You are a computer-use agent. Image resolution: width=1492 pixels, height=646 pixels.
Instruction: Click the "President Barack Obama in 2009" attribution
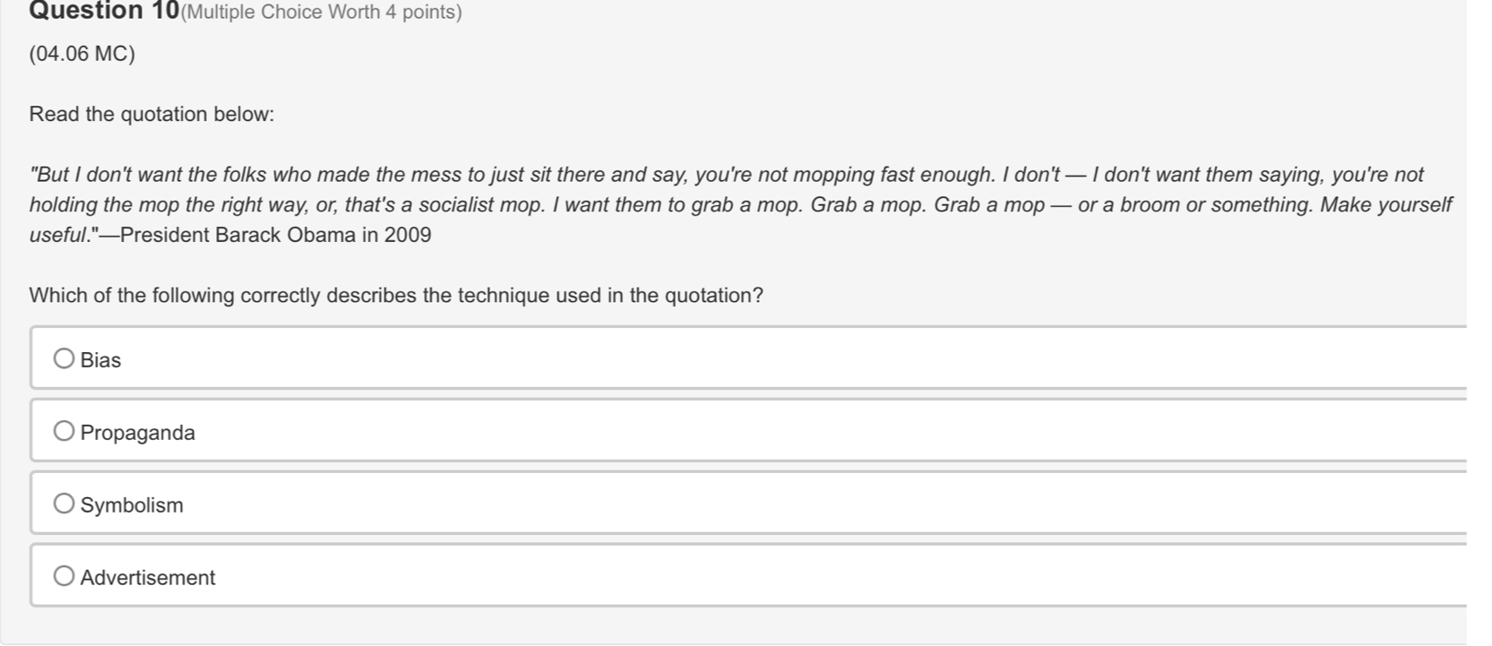(275, 235)
